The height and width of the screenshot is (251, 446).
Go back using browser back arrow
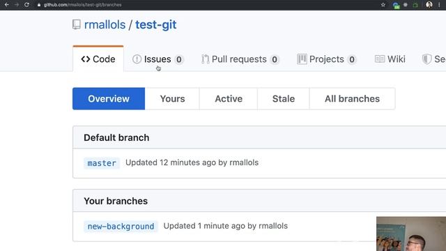tap(6, 5)
